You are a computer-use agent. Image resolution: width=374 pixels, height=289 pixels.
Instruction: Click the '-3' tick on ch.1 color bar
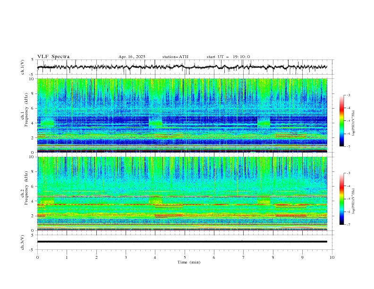pyautogui.click(x=348, y=95)
